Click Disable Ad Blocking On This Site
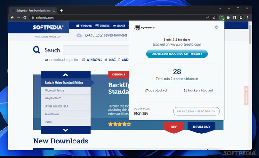 177,54
